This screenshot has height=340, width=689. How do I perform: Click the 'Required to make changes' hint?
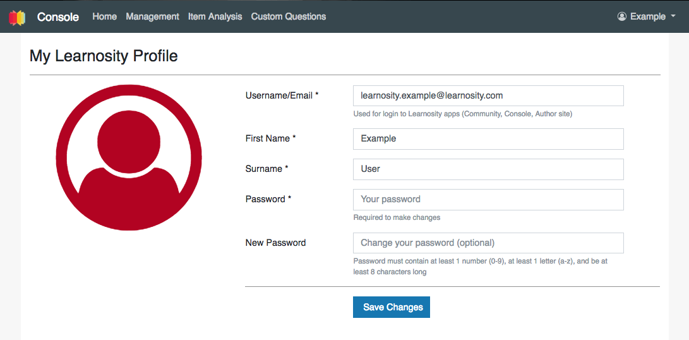pos(397,217)
